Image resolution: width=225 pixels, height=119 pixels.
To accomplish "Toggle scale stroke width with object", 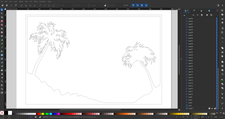I will point(133,5).
